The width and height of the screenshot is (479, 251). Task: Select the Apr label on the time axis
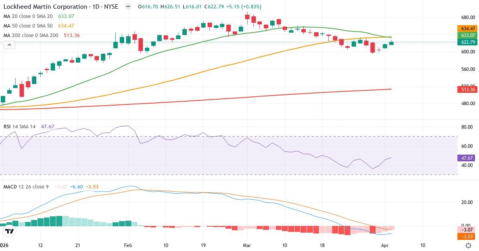click(x=385, y=245)
